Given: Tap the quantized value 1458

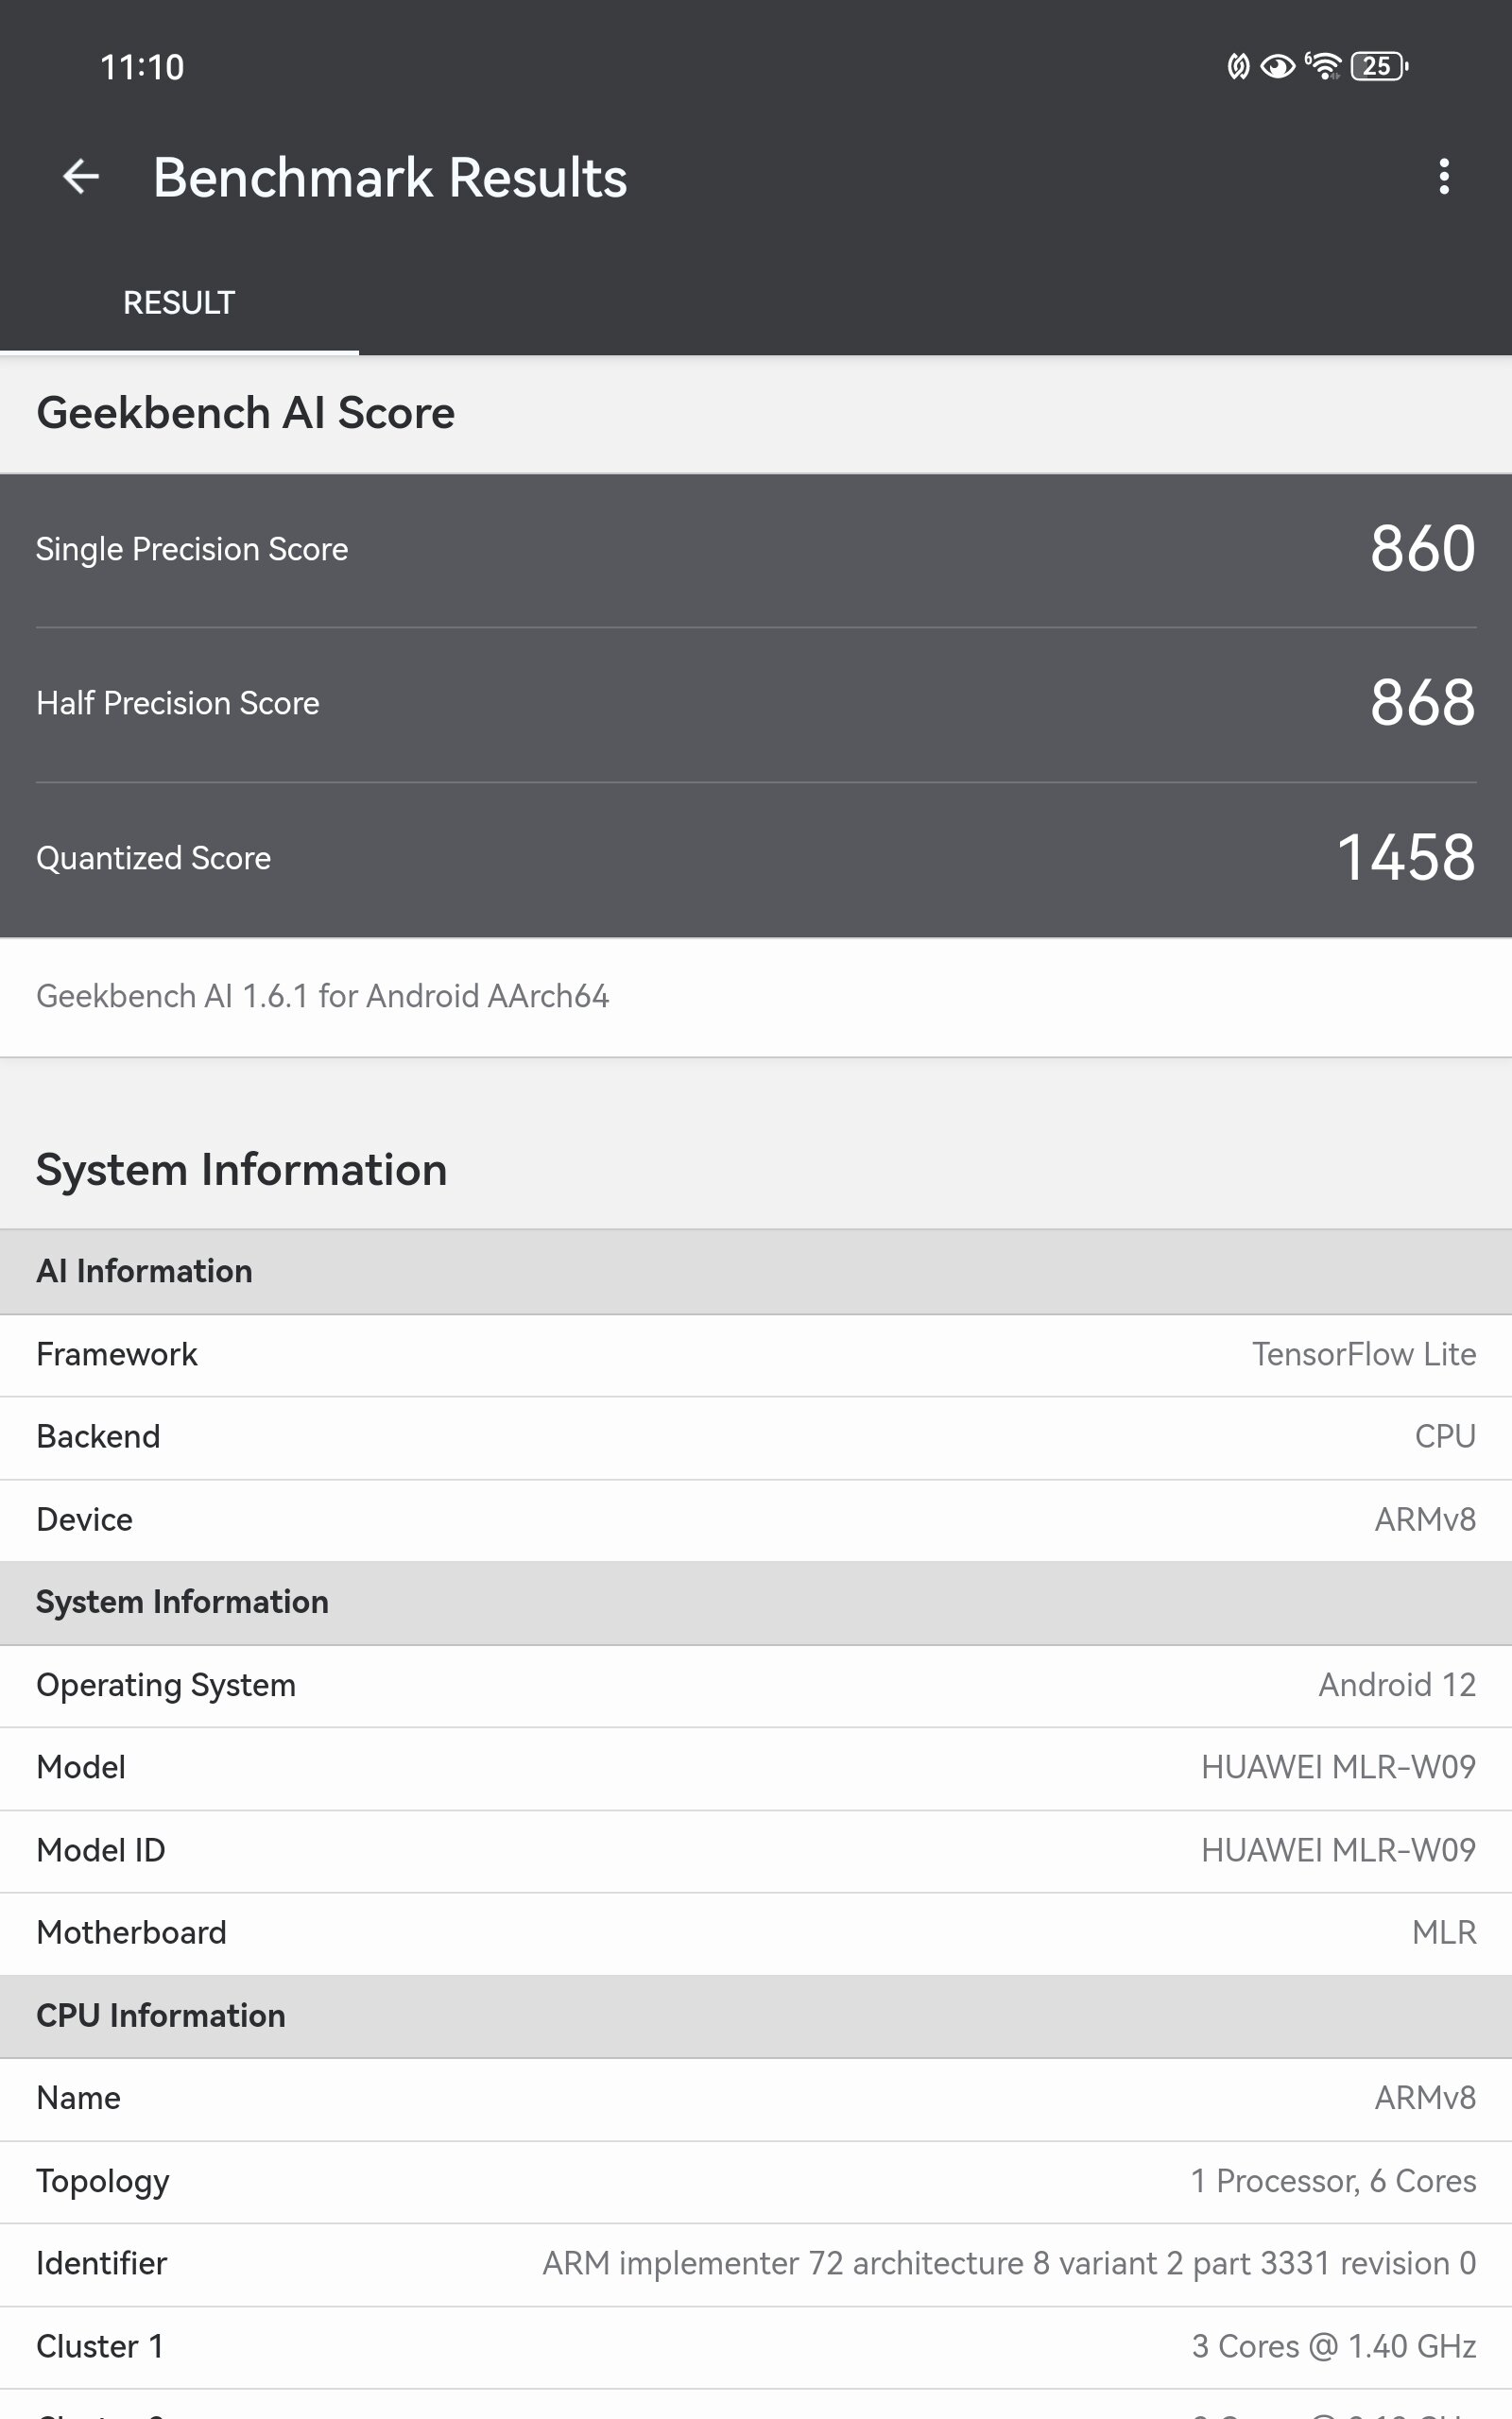Looking at the screenshot, I should 1406,857.
